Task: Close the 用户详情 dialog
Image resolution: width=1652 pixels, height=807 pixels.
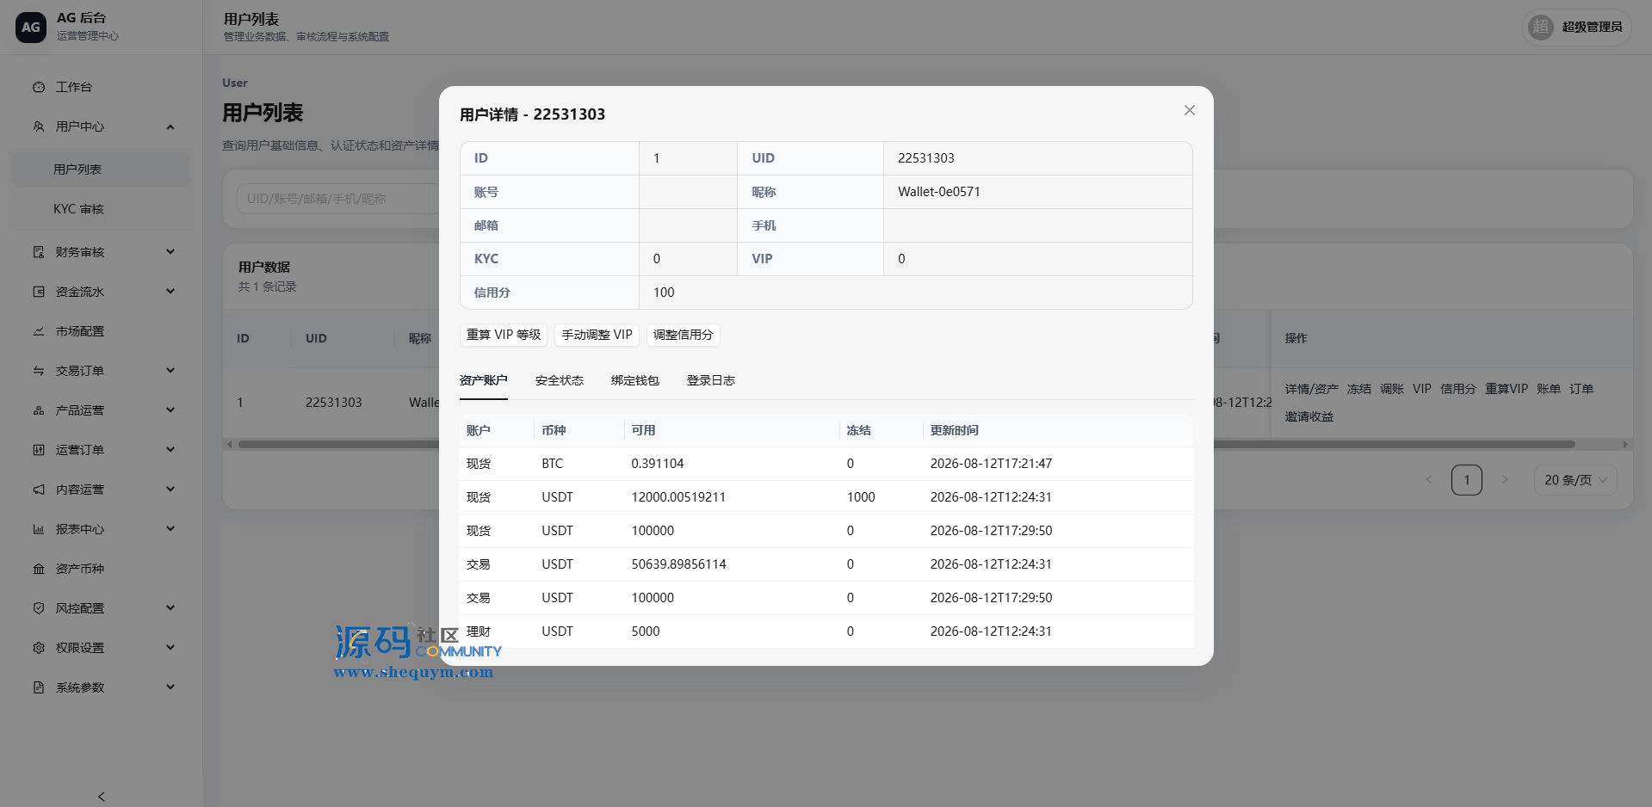Action: click(x=1190, y=110)
